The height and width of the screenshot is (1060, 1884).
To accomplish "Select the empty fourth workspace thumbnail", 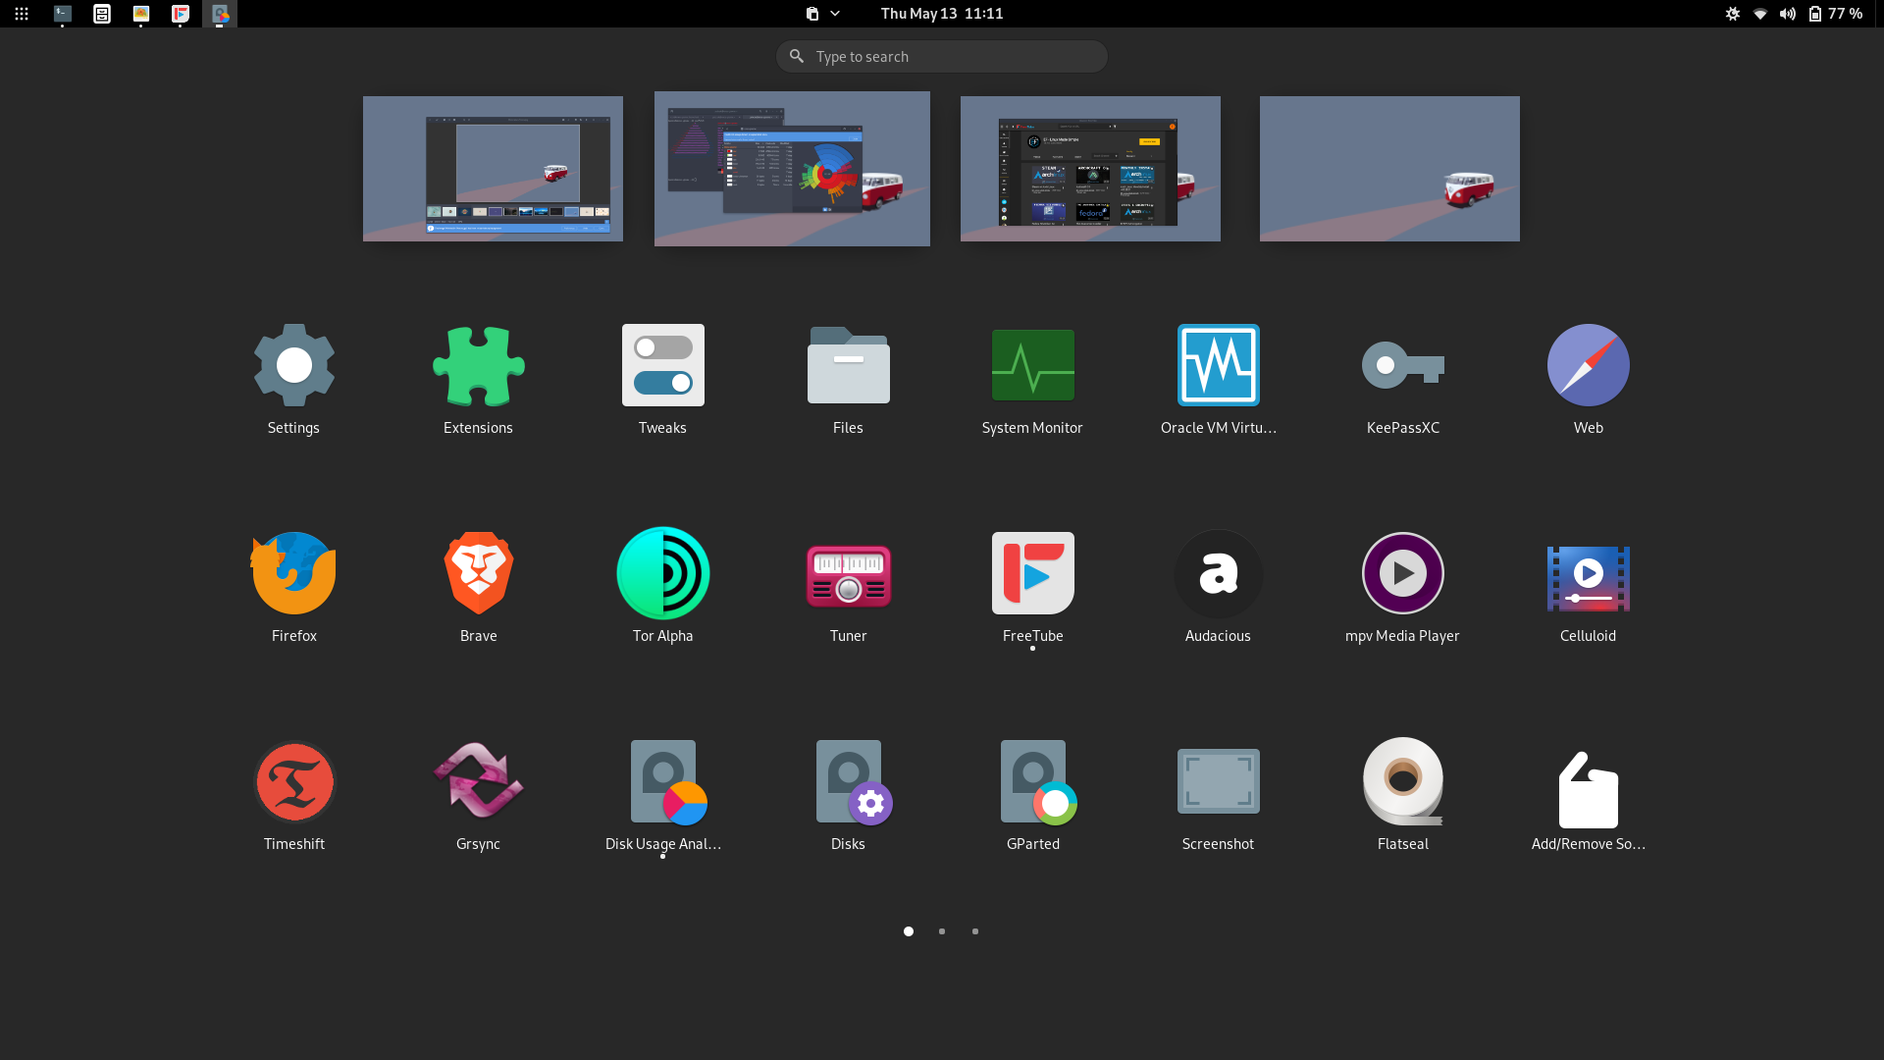I will [1389, 169].
